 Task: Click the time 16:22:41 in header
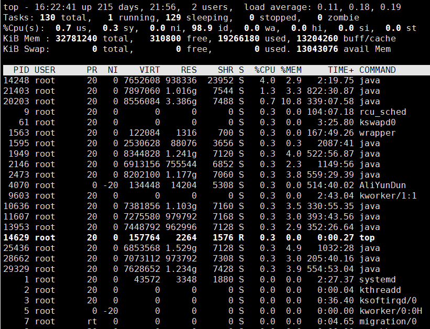[55, 7]
